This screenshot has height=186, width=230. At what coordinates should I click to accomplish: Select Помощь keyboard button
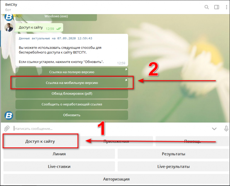(193, 141)
